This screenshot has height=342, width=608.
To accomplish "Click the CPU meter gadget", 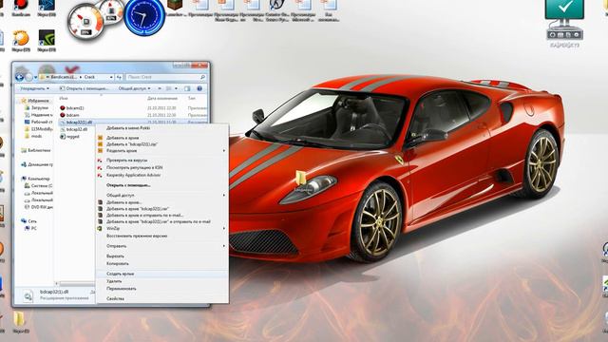I will point(85,22).
